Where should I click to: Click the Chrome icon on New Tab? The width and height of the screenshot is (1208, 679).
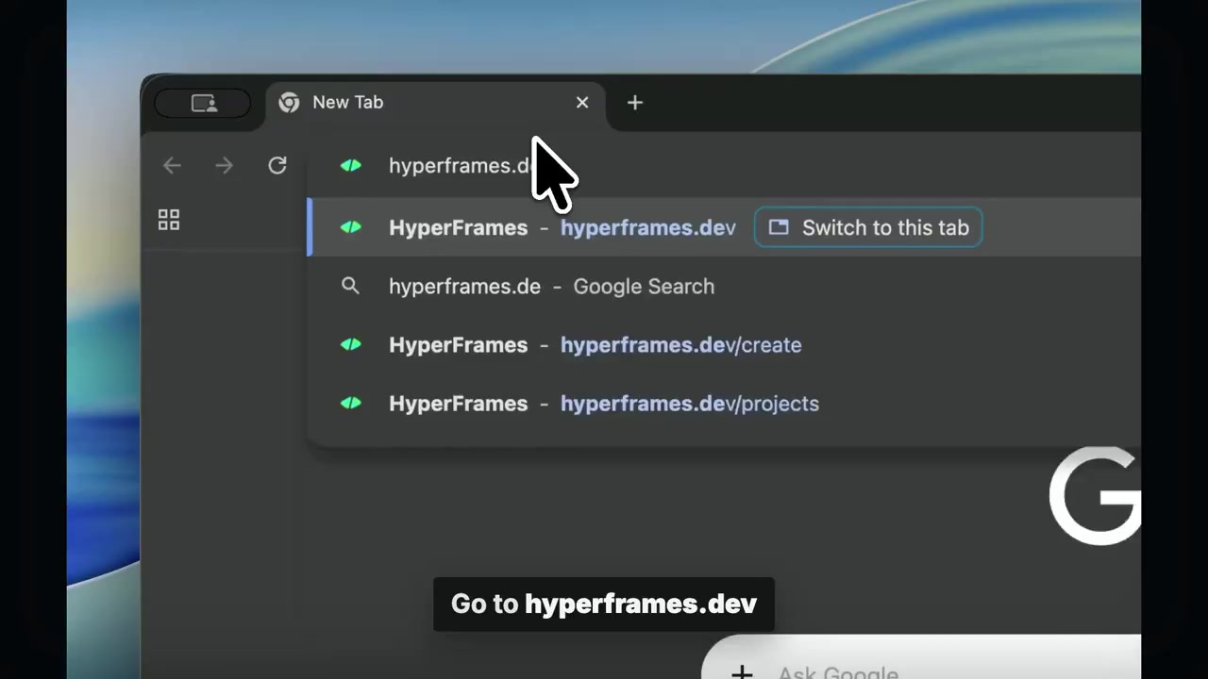pos(289,103)
